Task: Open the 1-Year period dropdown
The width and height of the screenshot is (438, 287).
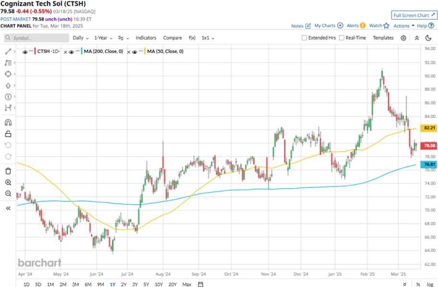Action: pos(104,38)
